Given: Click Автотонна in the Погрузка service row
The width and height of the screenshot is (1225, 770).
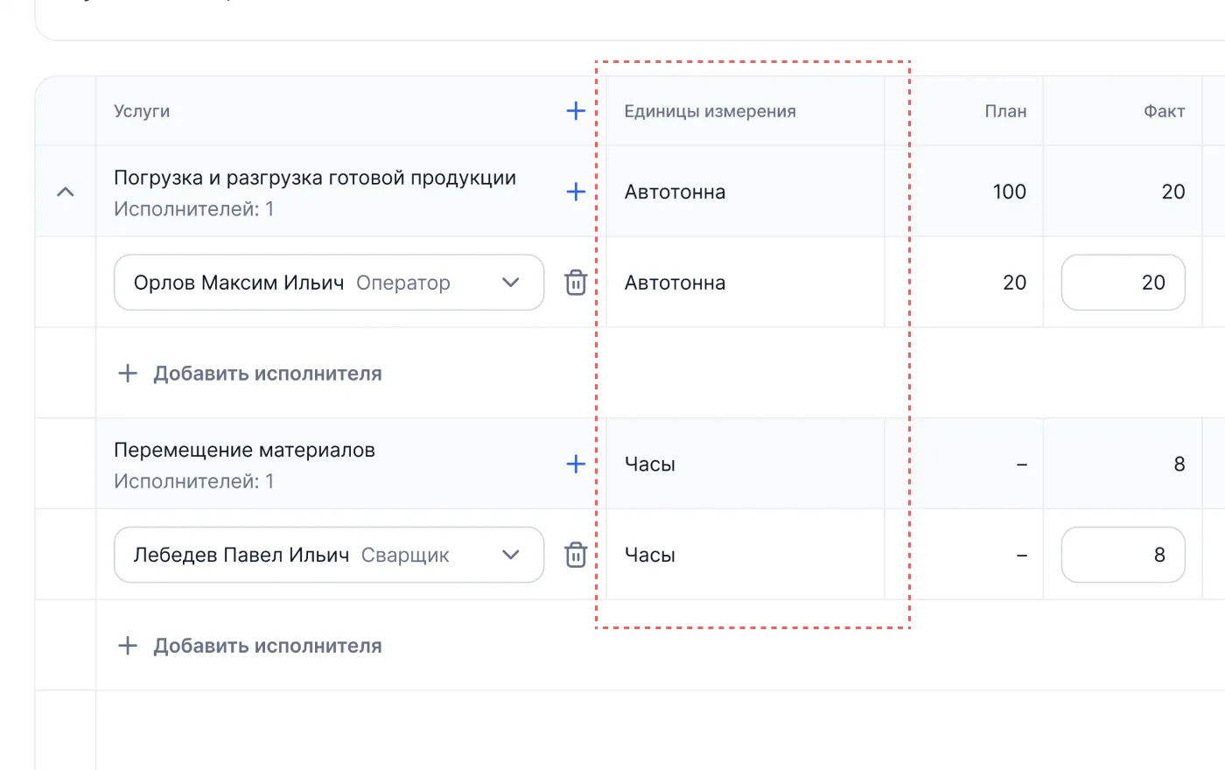Looking at the screenshot, I should tap(675, 192).
